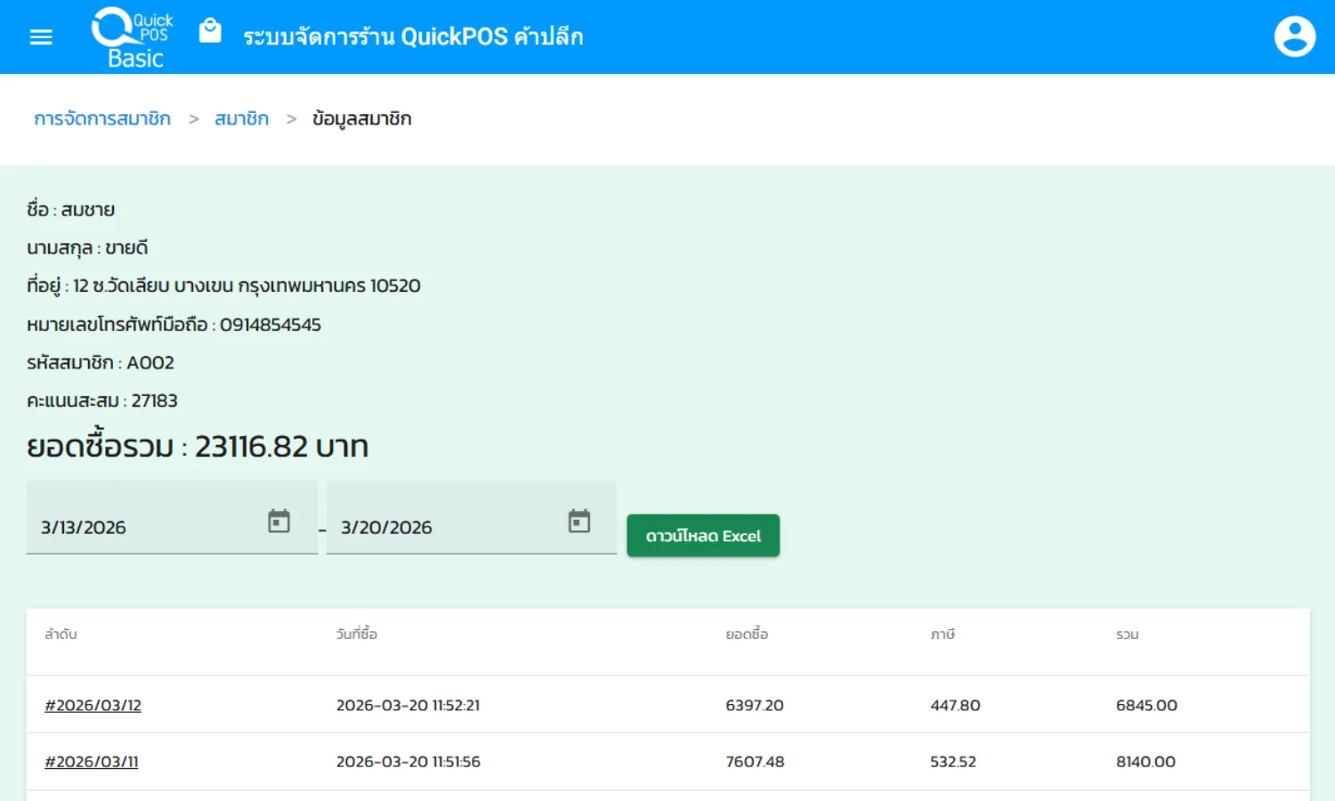
Task: Open the hamburger navigation menu
Action: click(x=41, y=36)
